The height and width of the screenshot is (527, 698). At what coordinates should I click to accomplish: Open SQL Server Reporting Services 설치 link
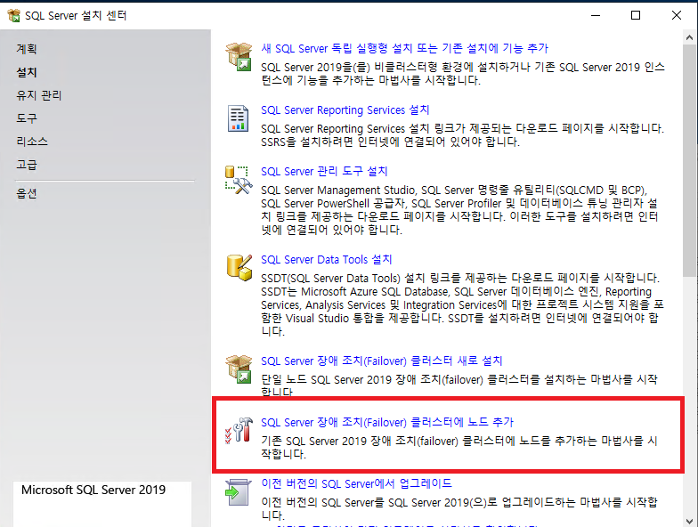coord(345,110)
